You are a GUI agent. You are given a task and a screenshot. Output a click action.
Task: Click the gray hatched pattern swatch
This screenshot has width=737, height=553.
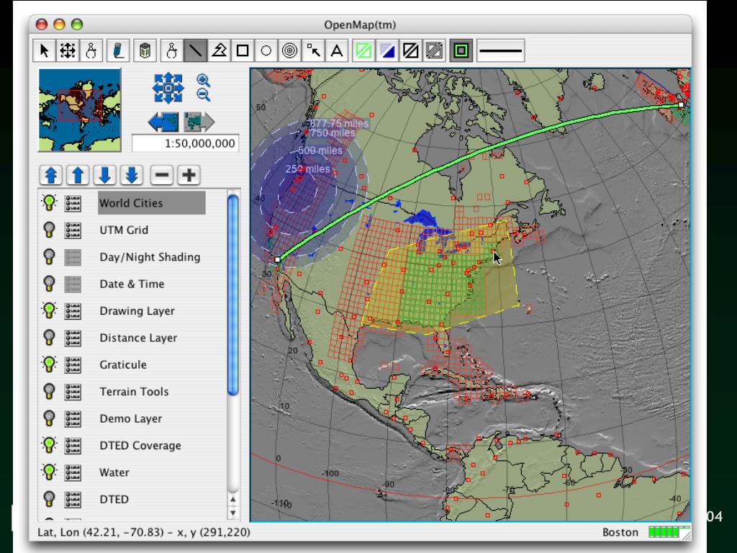tap(434, 50)
